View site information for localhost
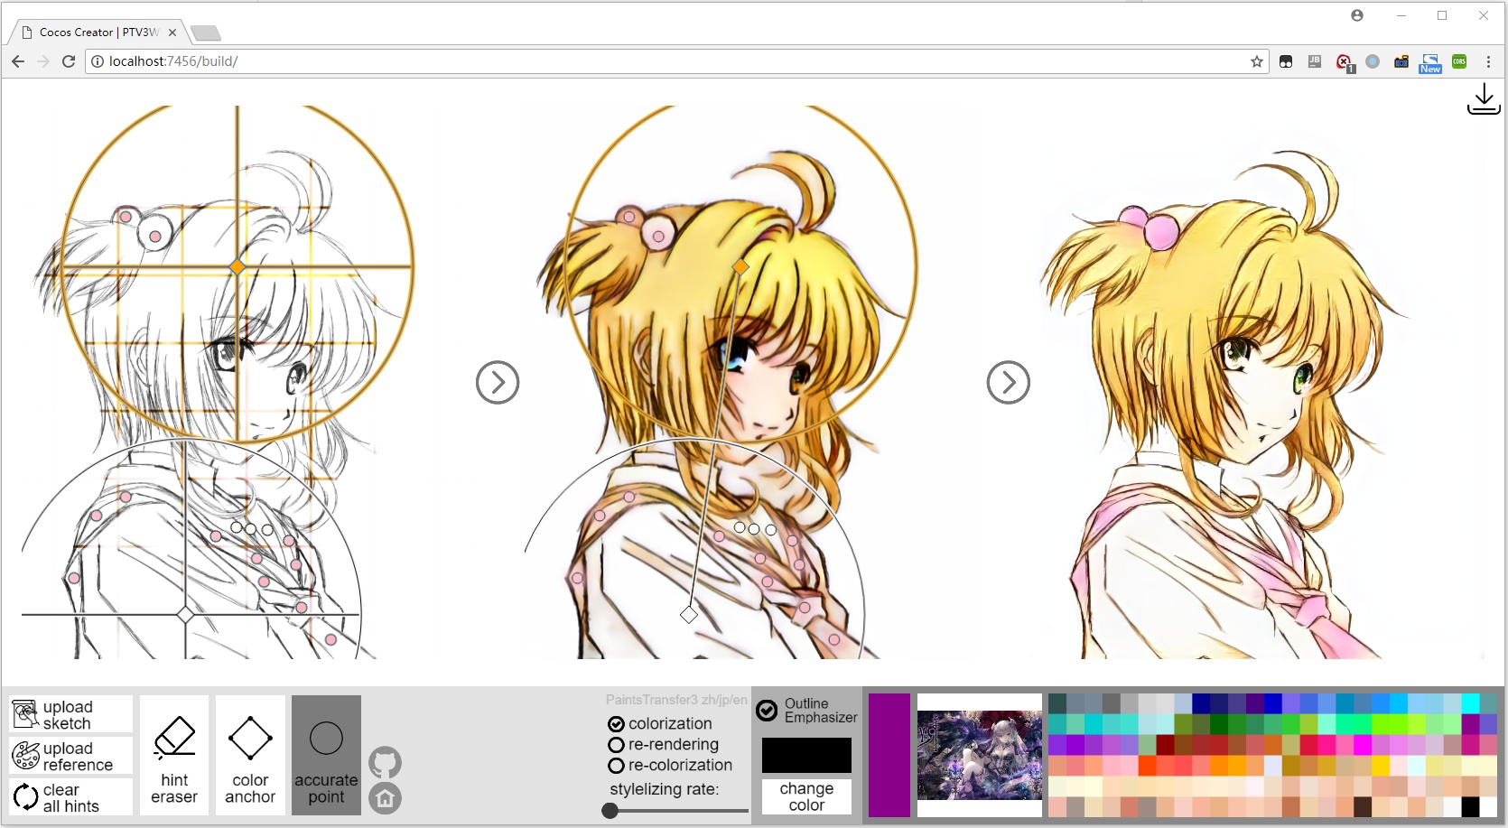Viewport: 1508px width, 828px height. coord(98,61)
